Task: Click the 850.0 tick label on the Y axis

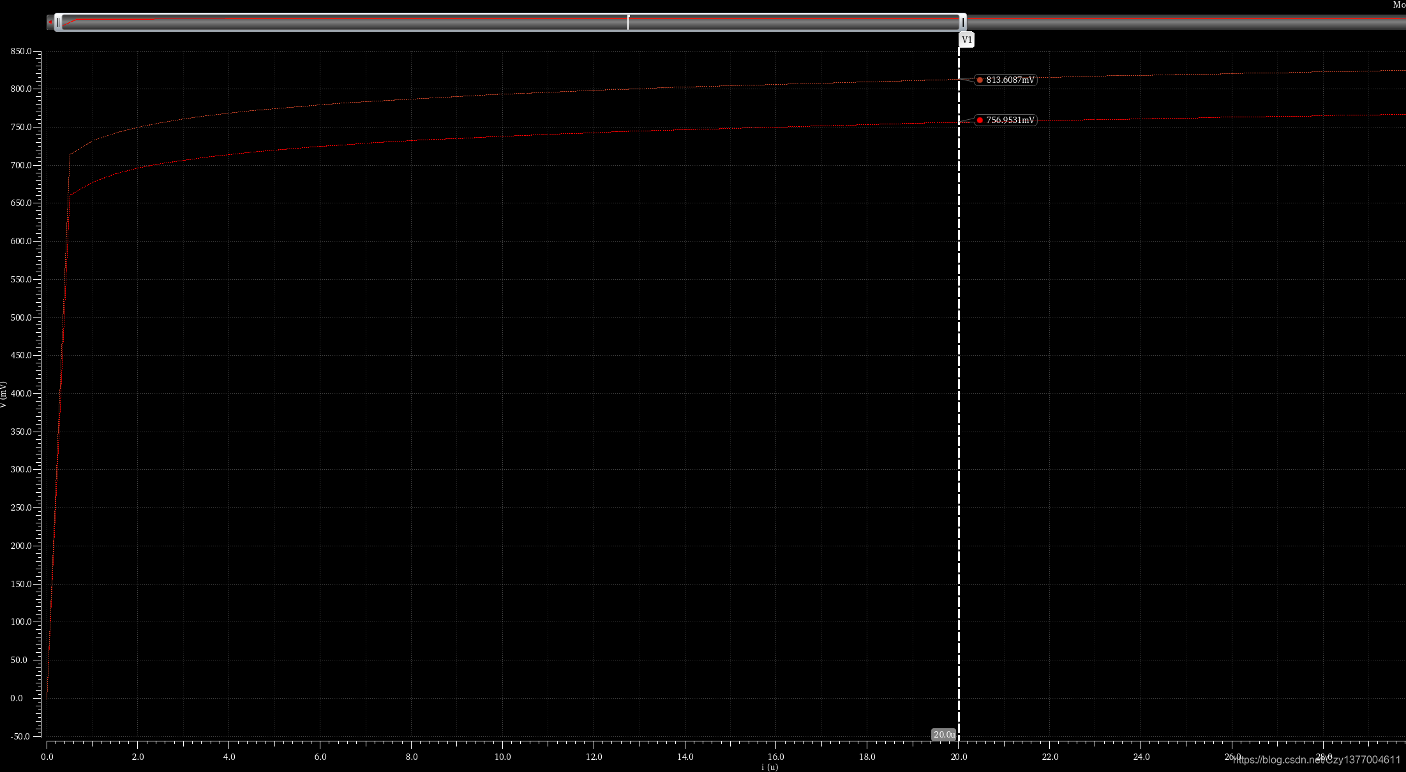Action: click(21, 51)
